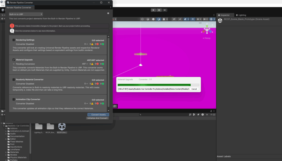The height and width of the screenshot is (161, 282).
Task: Select the Inspector tab
Action: (225, 15)
